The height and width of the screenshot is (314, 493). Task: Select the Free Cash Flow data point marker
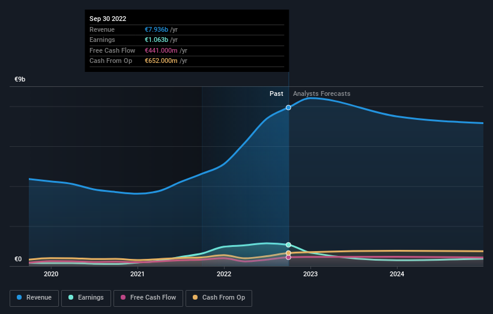pyautogui.click(x=288, y=257)
